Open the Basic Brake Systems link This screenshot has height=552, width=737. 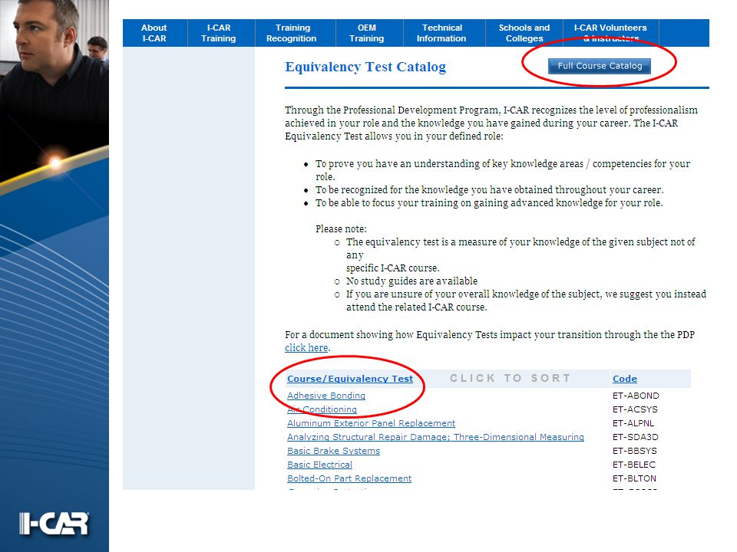[334, 451]
